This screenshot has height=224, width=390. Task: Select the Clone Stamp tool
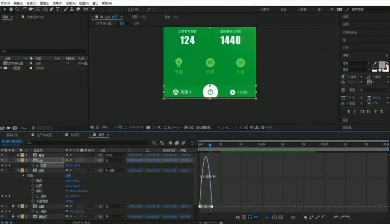coord(72,9)
